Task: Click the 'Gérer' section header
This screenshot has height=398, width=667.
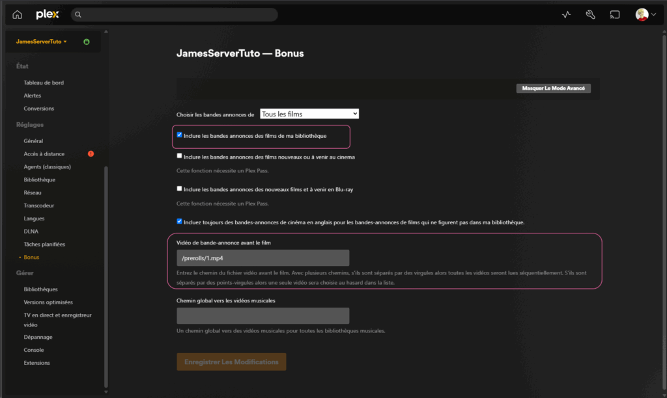Action: [25, 273]
